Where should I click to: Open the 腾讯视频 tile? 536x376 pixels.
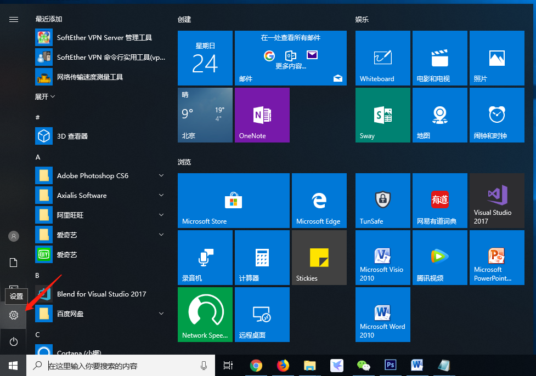(439, 258)
